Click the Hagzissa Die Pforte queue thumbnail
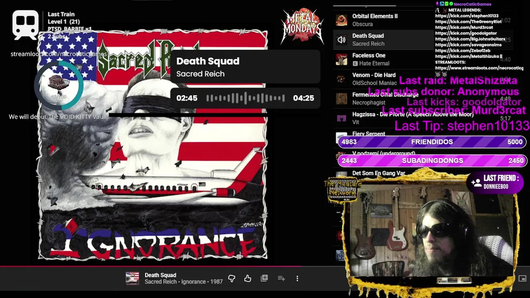 coord(342,118)
